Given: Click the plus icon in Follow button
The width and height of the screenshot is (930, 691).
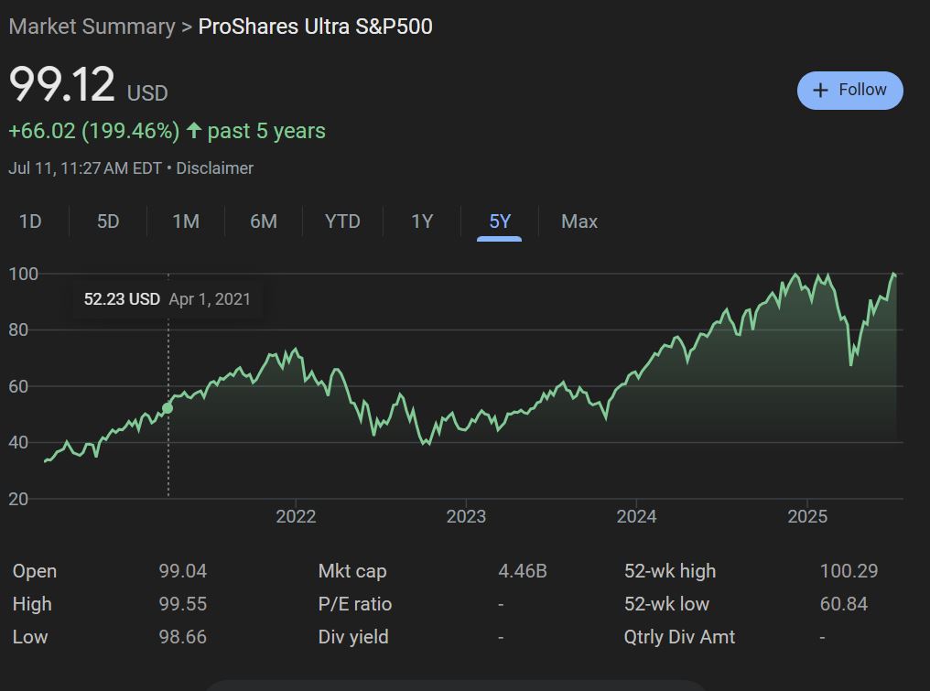Looking at the screenshot, I should pyautogui.click(x=820, y=91).
